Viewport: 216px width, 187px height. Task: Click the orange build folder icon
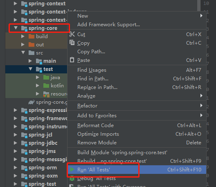click(32, 36)
